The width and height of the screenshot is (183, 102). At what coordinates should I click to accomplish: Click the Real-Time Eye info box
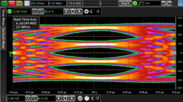click(x=26, y=23)
